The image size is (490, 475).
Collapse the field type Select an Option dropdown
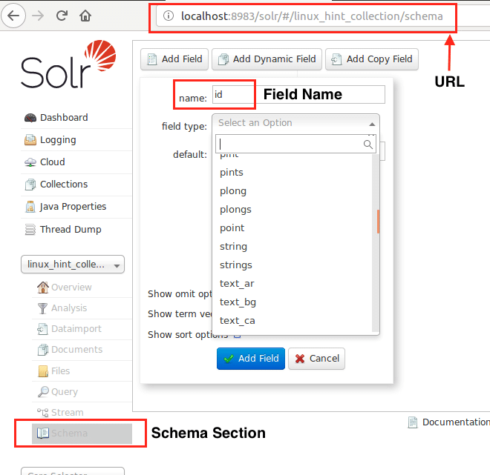coord(295,123)
